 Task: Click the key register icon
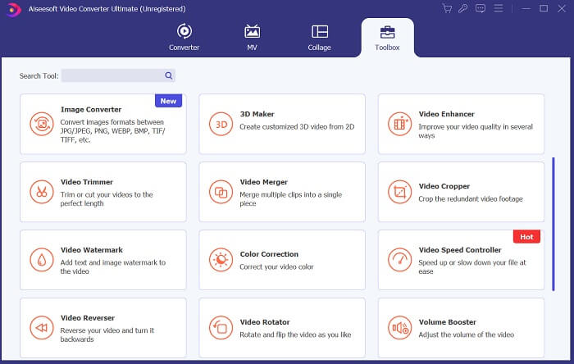463,8
